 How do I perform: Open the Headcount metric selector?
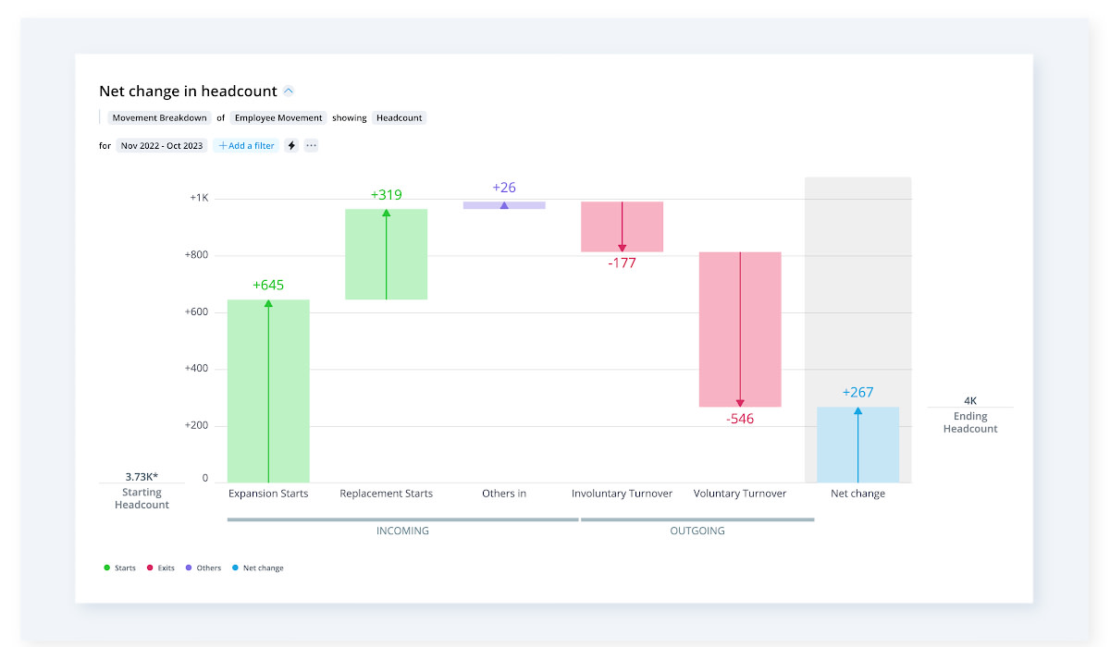tap(400, 118)
